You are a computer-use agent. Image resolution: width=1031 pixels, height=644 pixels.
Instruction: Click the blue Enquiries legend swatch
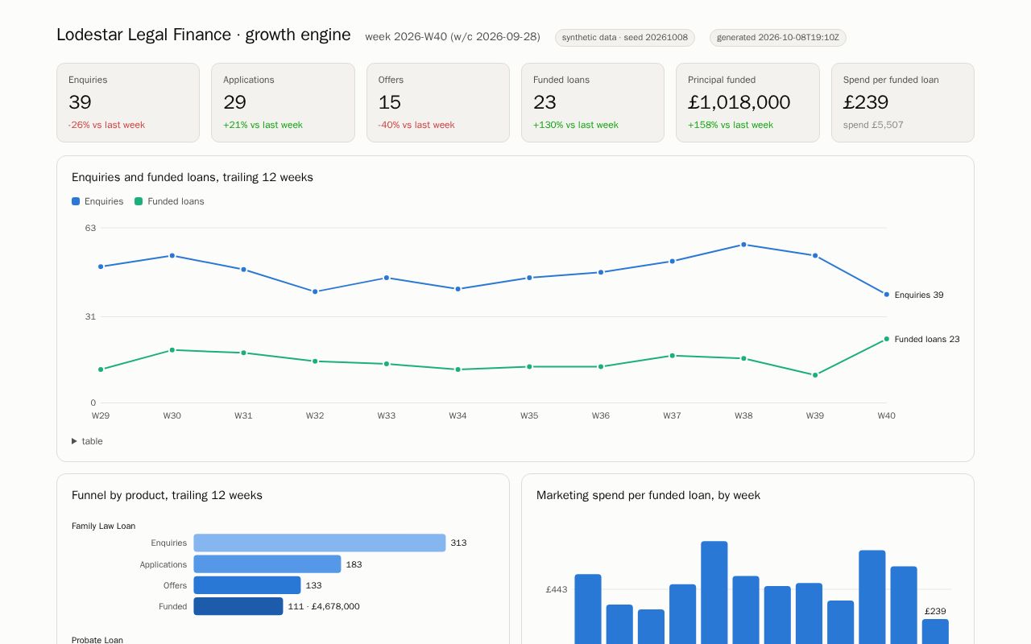[x=76, y=201]
